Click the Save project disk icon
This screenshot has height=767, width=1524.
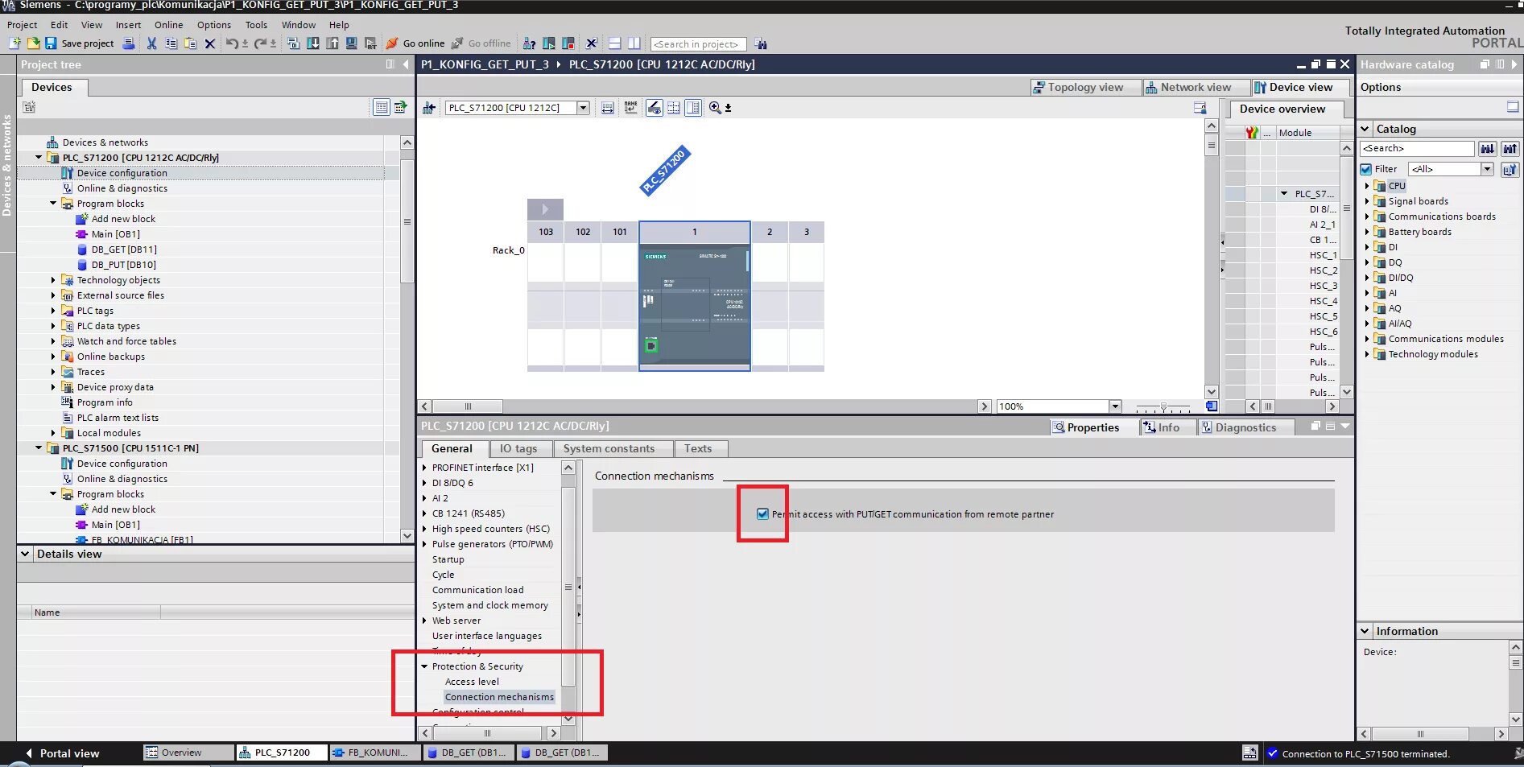click(51, 43)
